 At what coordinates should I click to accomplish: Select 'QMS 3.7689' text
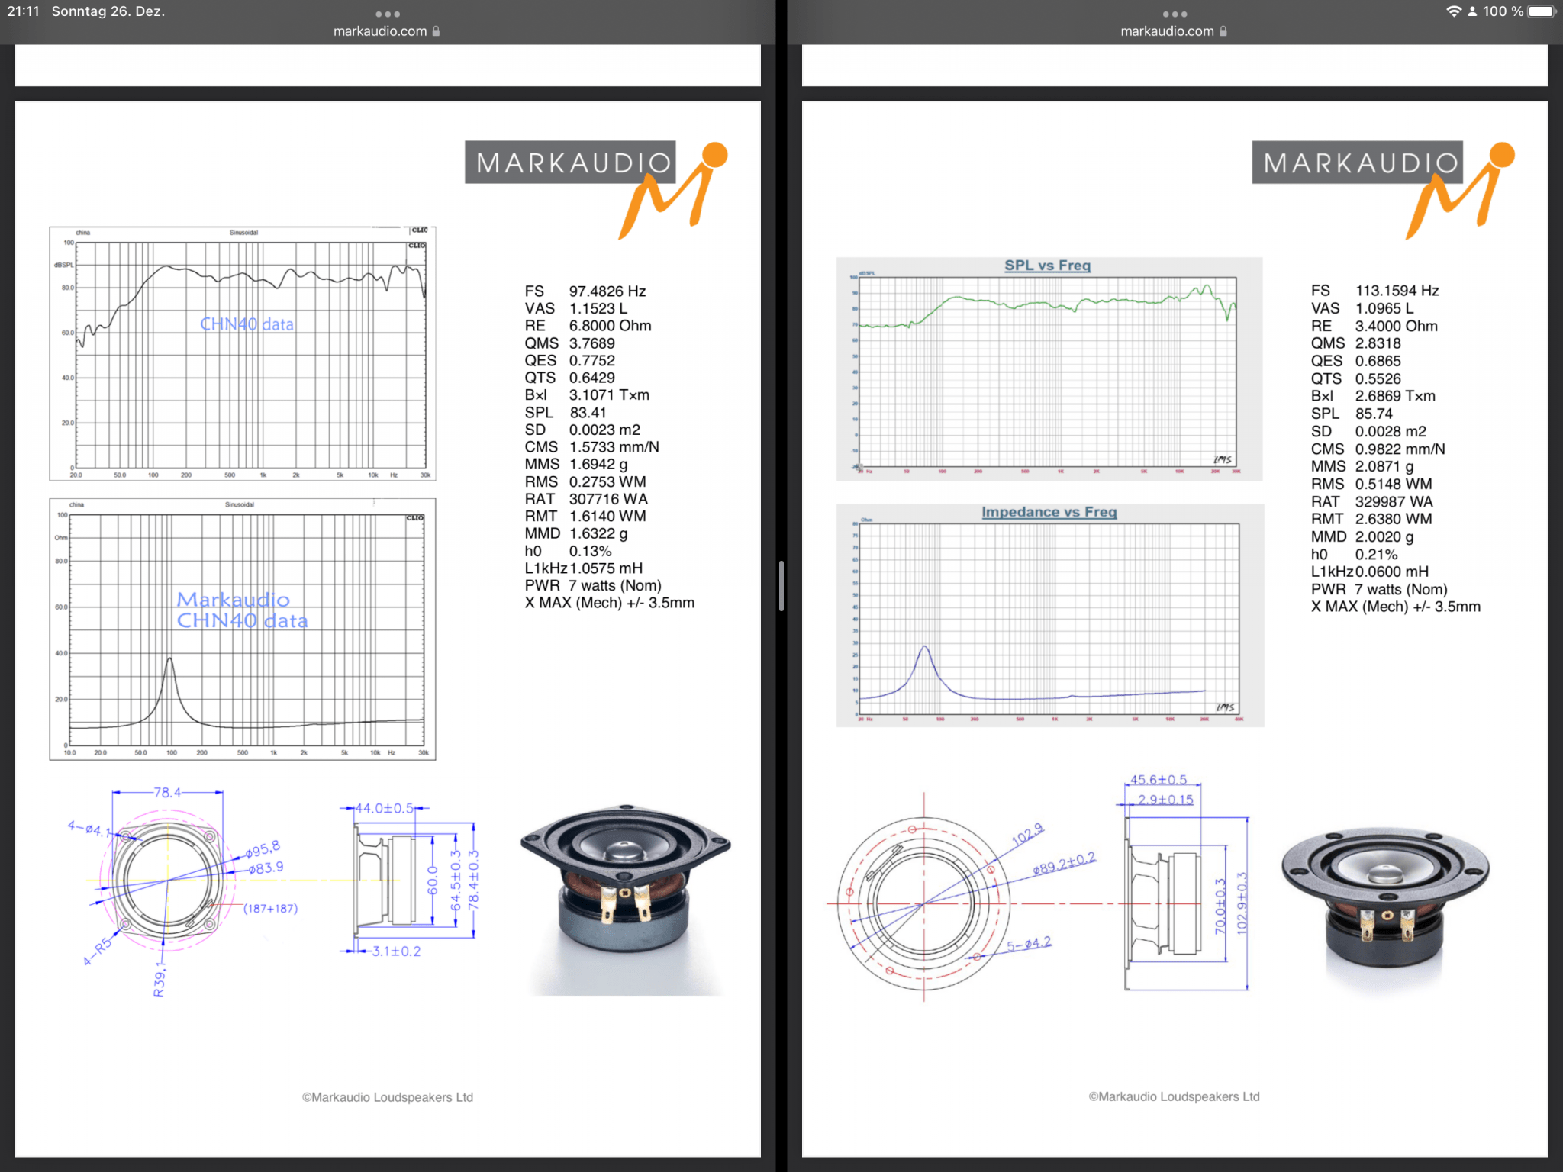(569, 343)
